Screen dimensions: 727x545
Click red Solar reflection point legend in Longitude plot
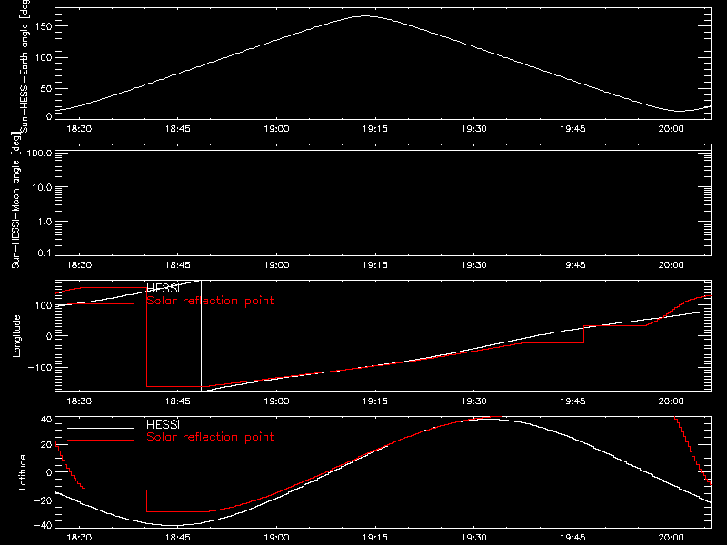210,301
